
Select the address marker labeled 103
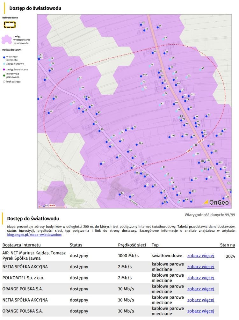[x=208, y=146]
